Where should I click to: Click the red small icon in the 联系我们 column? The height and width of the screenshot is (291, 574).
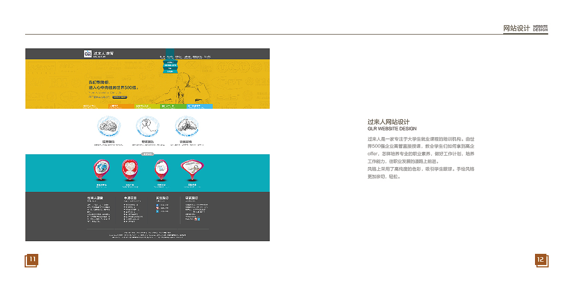coord(196,219)
